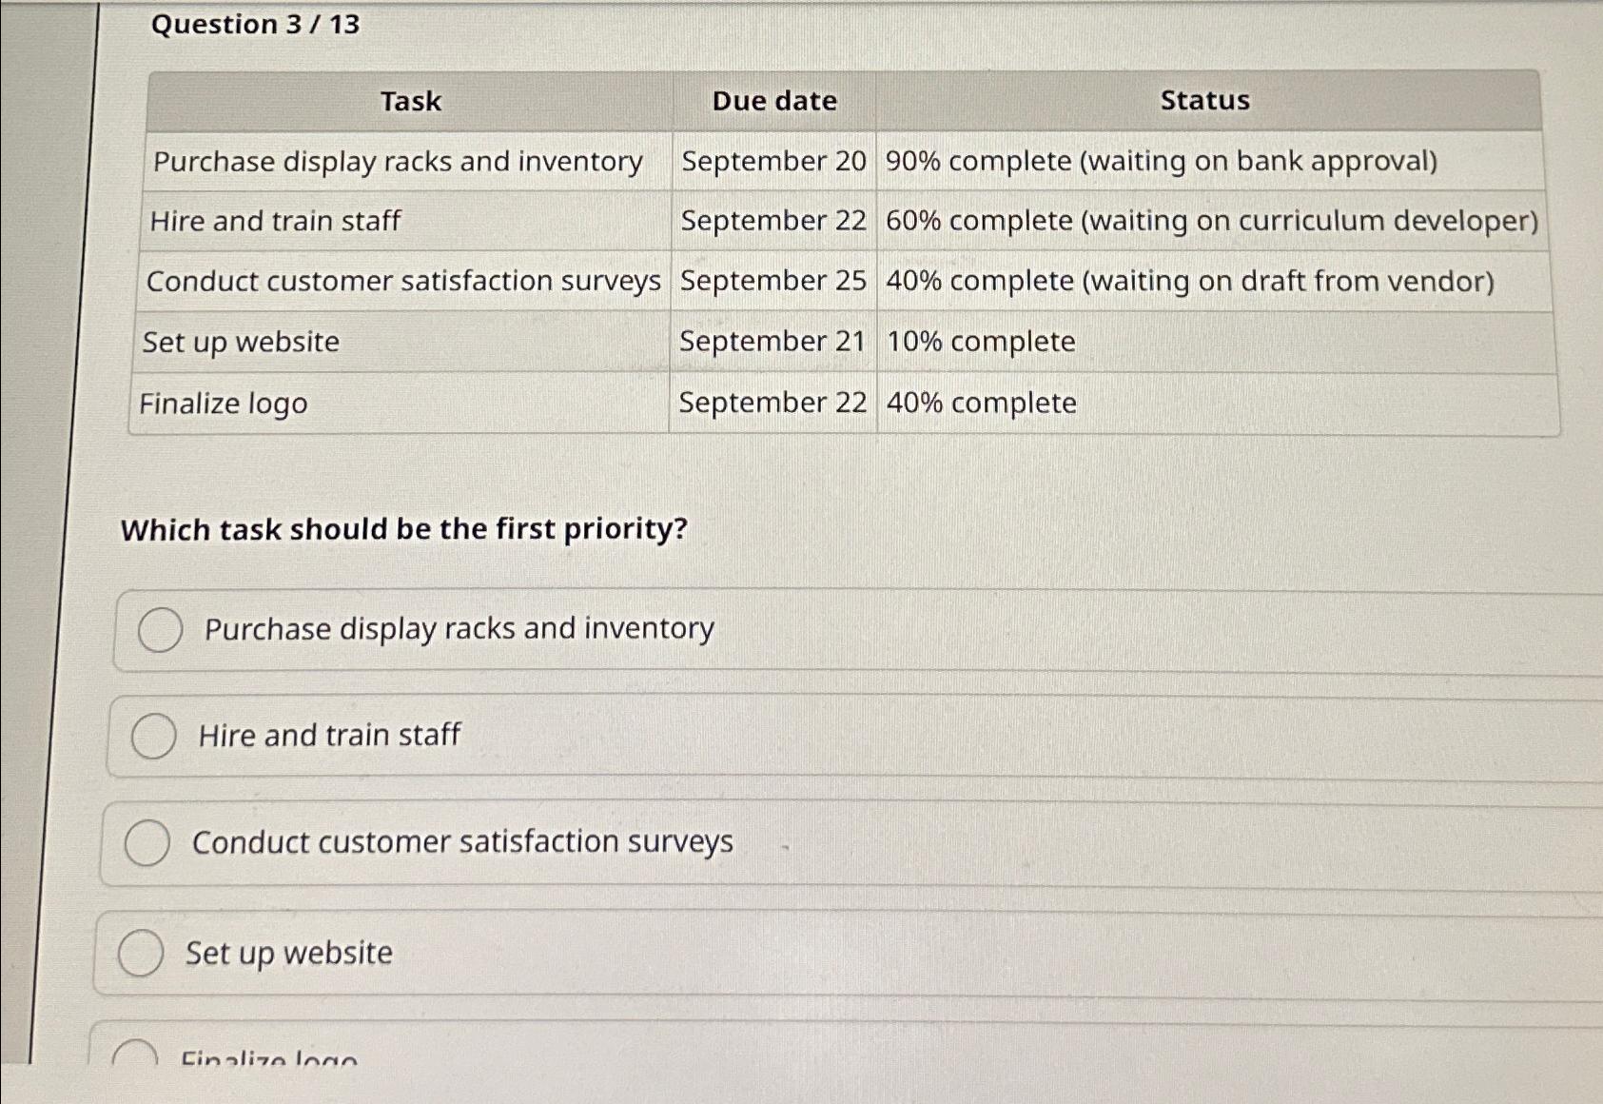Click the September 25 due date cell
Viewport: 1603px width, 1104px height.
[772, 281]
